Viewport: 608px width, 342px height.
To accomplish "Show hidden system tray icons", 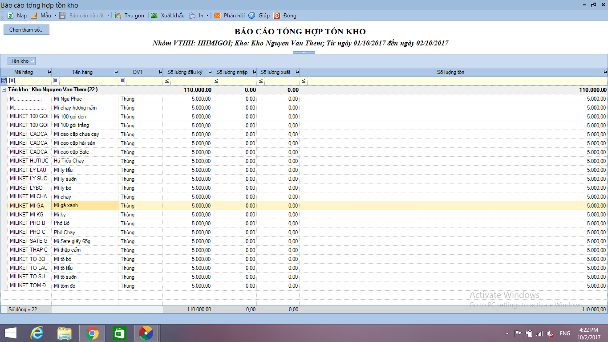I will click(x=507, y=334).
